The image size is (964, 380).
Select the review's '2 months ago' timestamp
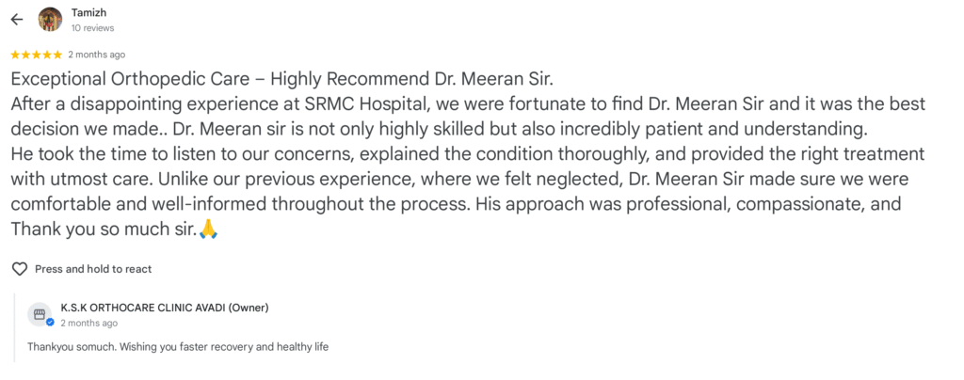coord(97,55)
